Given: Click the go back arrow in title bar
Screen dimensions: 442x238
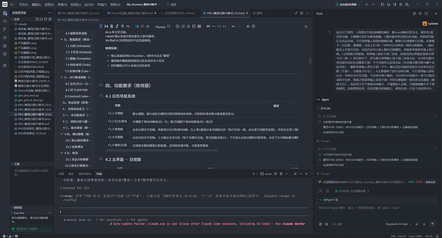Looking at the screenshot, I should pyautogui.click(x=367, y=4).
